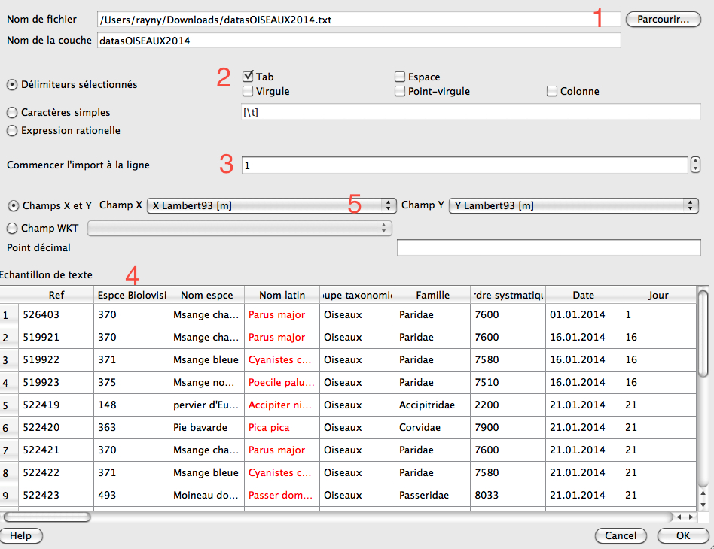The width and height of the screenshot is (714, 549).
Task: Click the Famille column header
Action: [432, 295]
